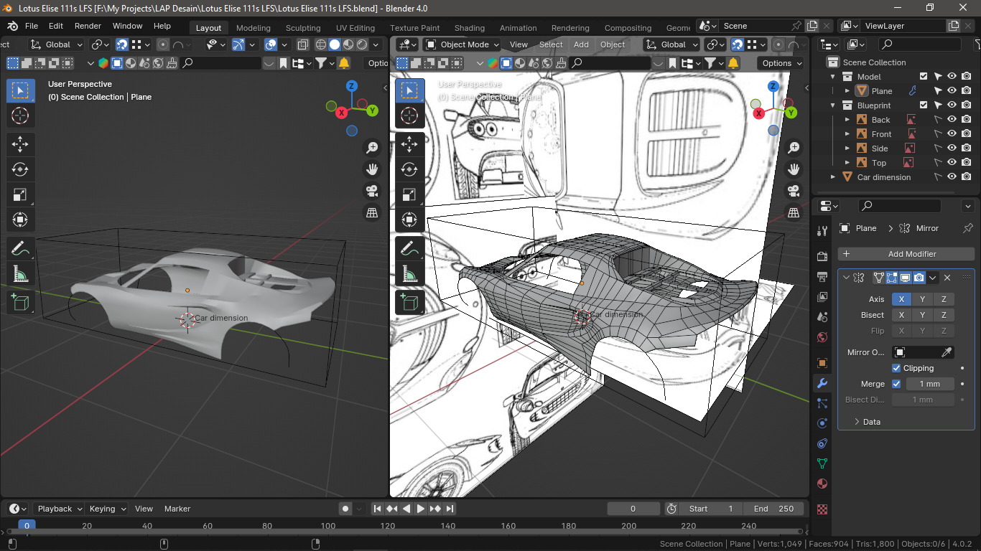Click frame 100 on the timeline
981x551 pixels.
328,526
